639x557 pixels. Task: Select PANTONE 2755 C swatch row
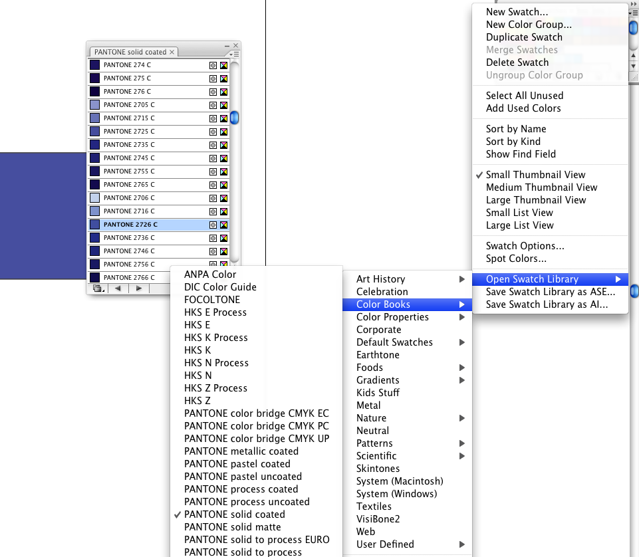click(x=159, y=171)
